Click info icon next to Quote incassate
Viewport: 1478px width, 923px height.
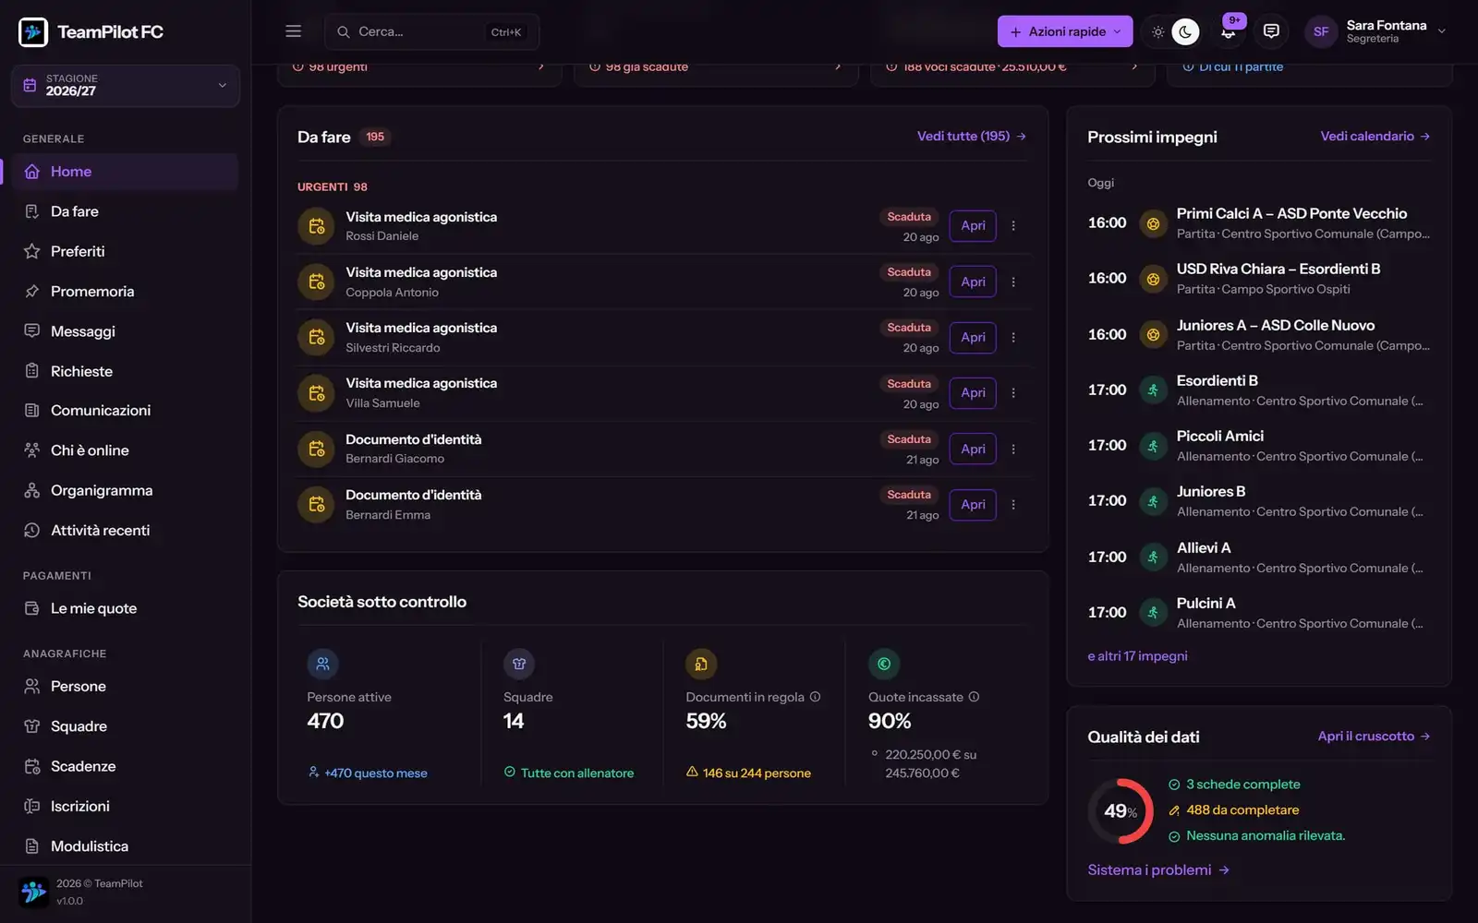point(974,697)
